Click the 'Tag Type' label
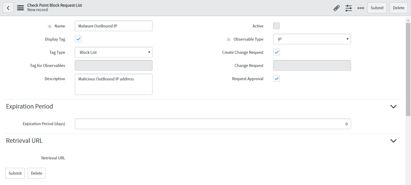The image size is (411, 185). pyautogui.click(x=57, y=53)
